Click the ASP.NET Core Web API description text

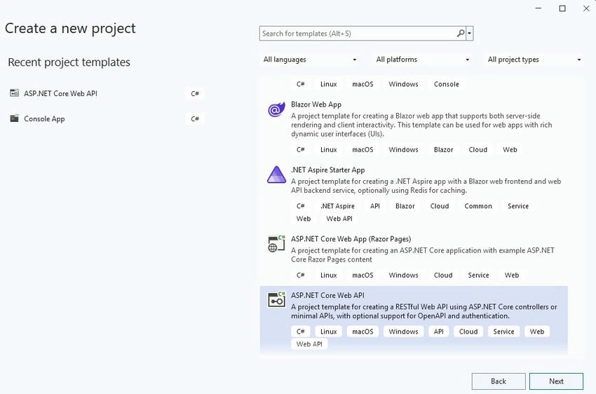(424, 311)
